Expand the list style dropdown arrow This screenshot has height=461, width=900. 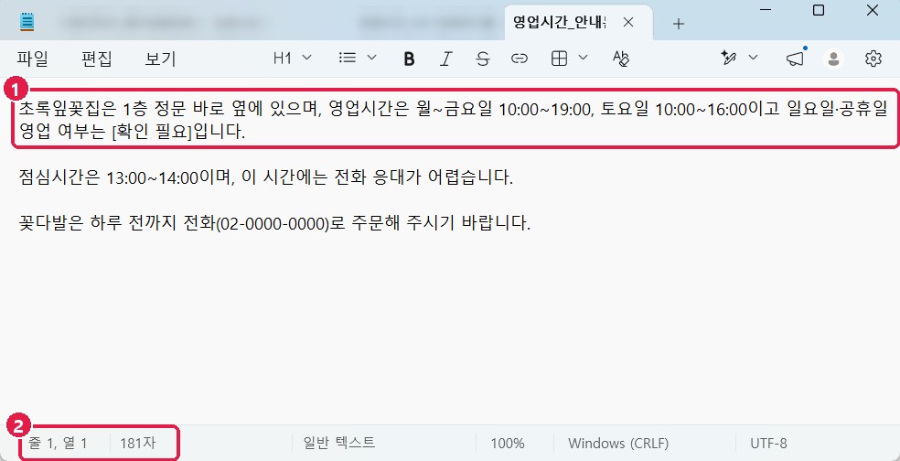[x=371, y=58]
